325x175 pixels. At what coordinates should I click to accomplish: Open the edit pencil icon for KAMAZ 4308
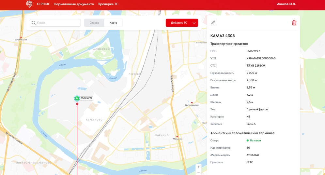pyautogui.click(x=213, y=23)
